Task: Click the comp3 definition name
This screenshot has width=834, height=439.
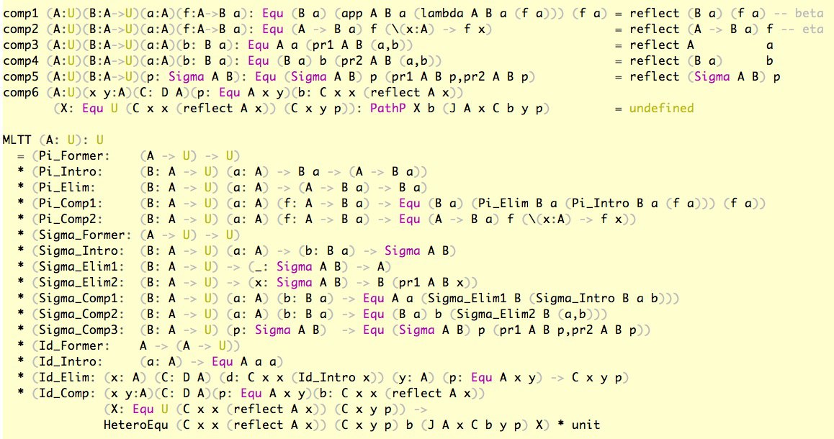Action: point(21,45)
